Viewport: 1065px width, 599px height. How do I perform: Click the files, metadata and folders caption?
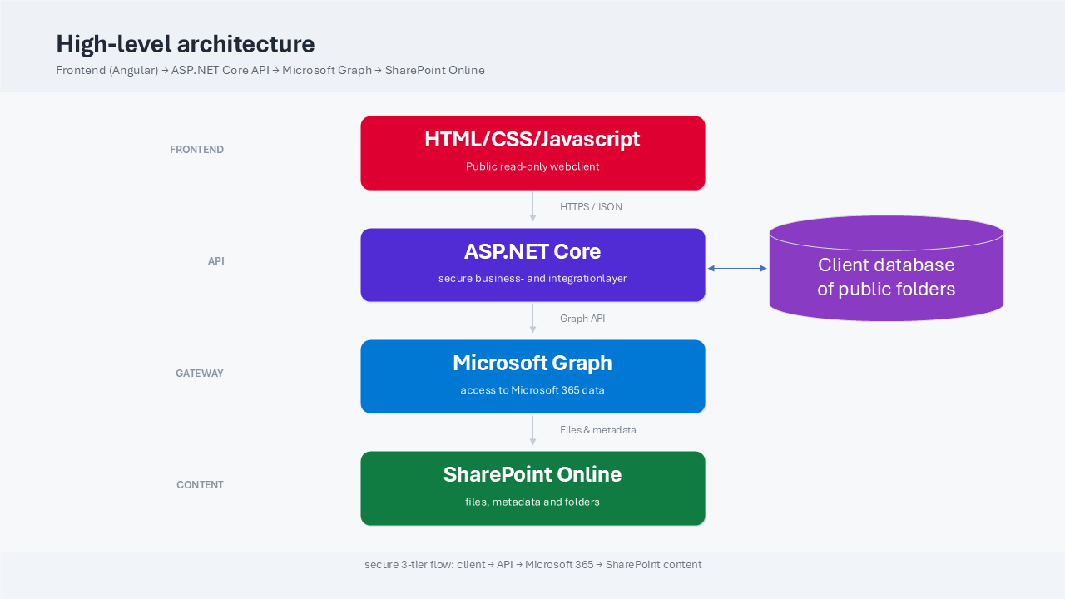tap(532, 502)
